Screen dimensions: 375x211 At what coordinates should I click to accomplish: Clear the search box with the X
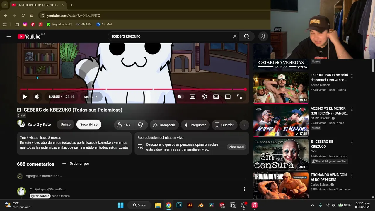coord(235,36)
